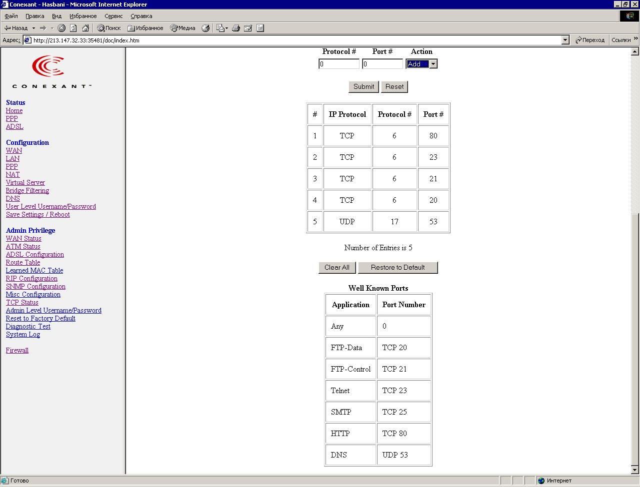Click the Internet zone globe icon
Viewport: 640px width, 487px height.
click(x=541, y=481)
